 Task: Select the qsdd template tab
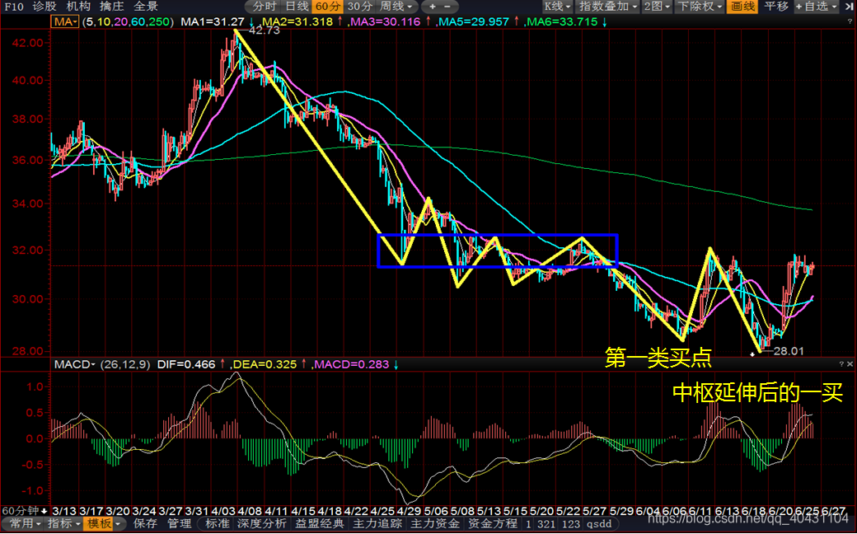tap(599, 523)
